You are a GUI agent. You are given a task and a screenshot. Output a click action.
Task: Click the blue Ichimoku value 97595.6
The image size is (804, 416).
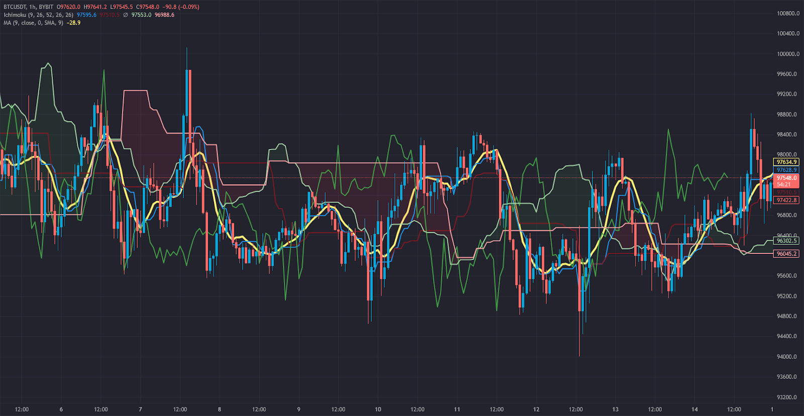[x=86, y=15]
